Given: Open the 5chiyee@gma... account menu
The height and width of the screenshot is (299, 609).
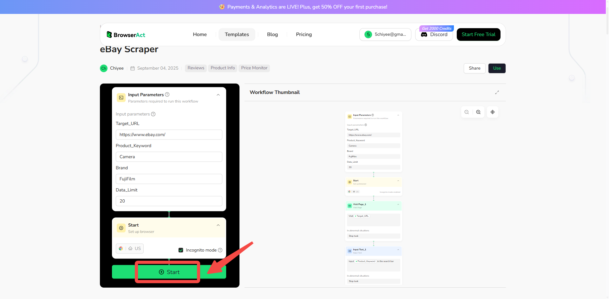Looking at the screenshot, I should coord(385,34).
